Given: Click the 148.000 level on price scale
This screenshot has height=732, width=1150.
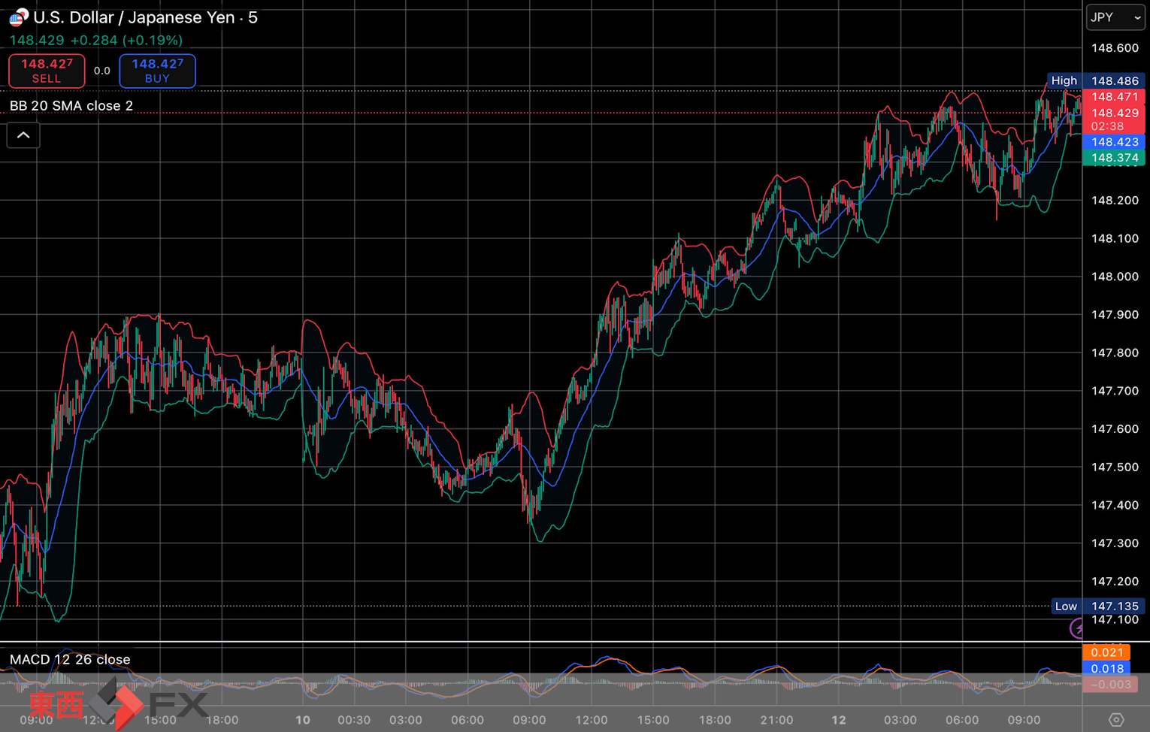Looking at the screenshot, I should coord(1115,277).
